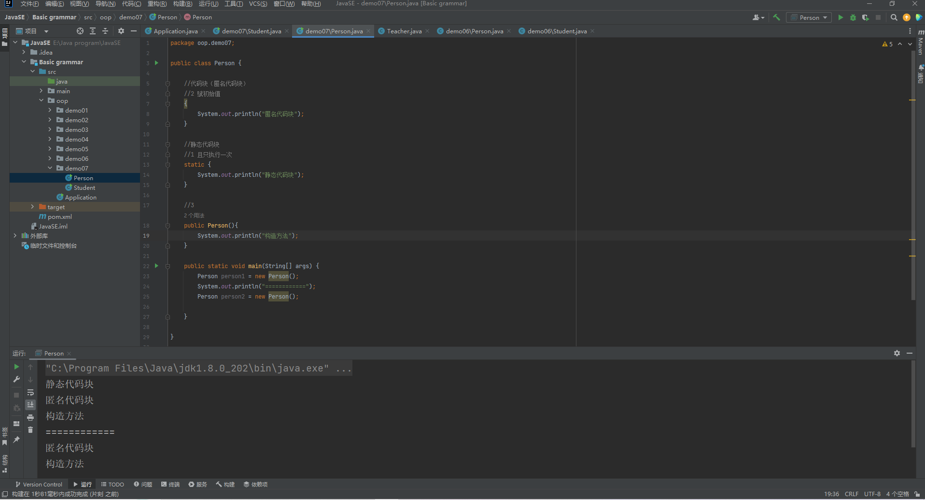
Task: Start debugging with the bug icon
Action: tap(853, 17)
